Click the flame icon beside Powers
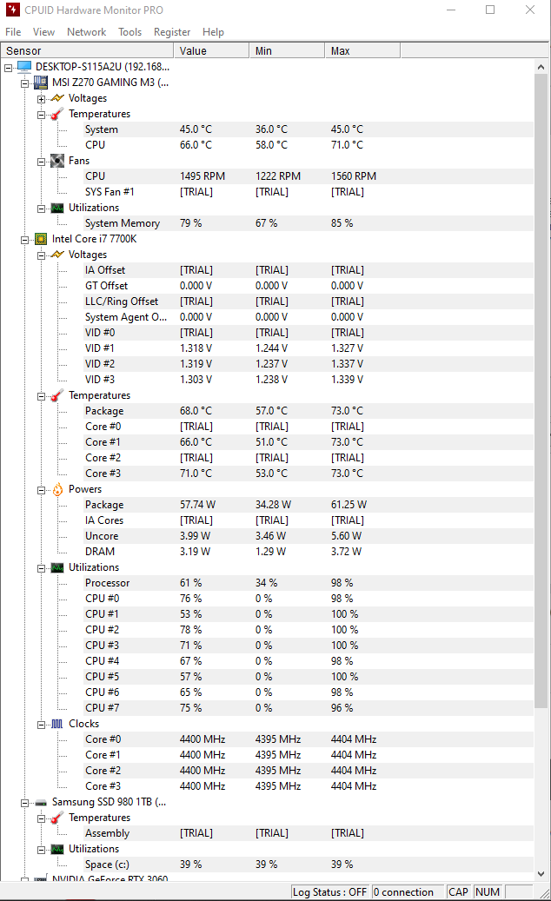The width and height of the screenshot is (551, 901). (57, 489)
